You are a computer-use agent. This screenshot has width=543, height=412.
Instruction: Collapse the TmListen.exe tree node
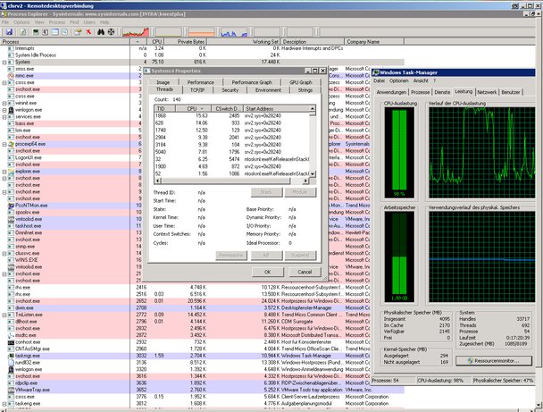[4, 315]
